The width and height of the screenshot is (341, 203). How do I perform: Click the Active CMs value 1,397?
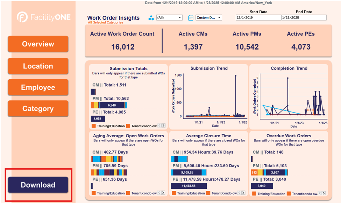coord(193,47)
